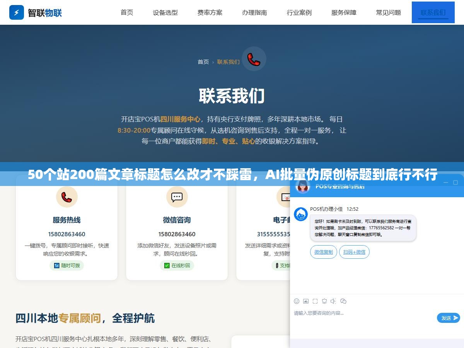Minimize the chat window
This screenshot has width=464, height=348.
click(445, 182)
